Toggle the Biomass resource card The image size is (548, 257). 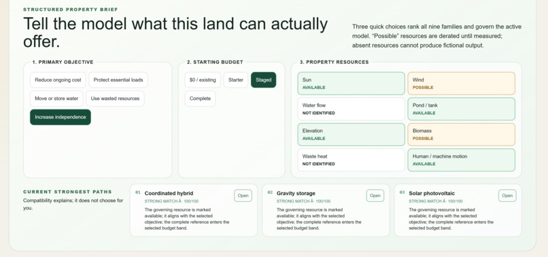[462, 134]
